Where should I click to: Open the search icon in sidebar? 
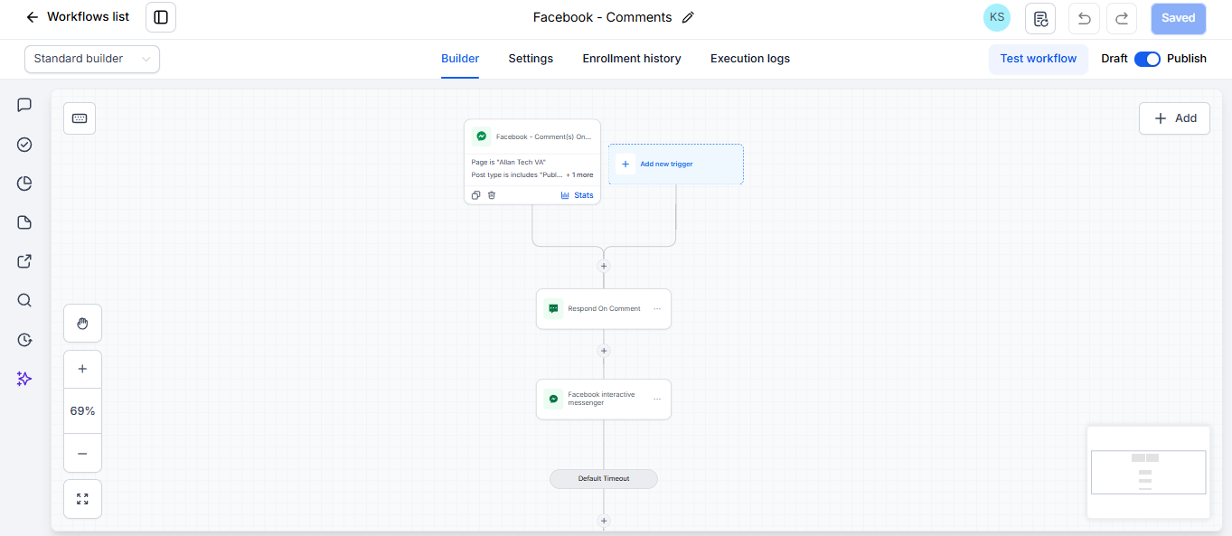[x=24, y=300]
